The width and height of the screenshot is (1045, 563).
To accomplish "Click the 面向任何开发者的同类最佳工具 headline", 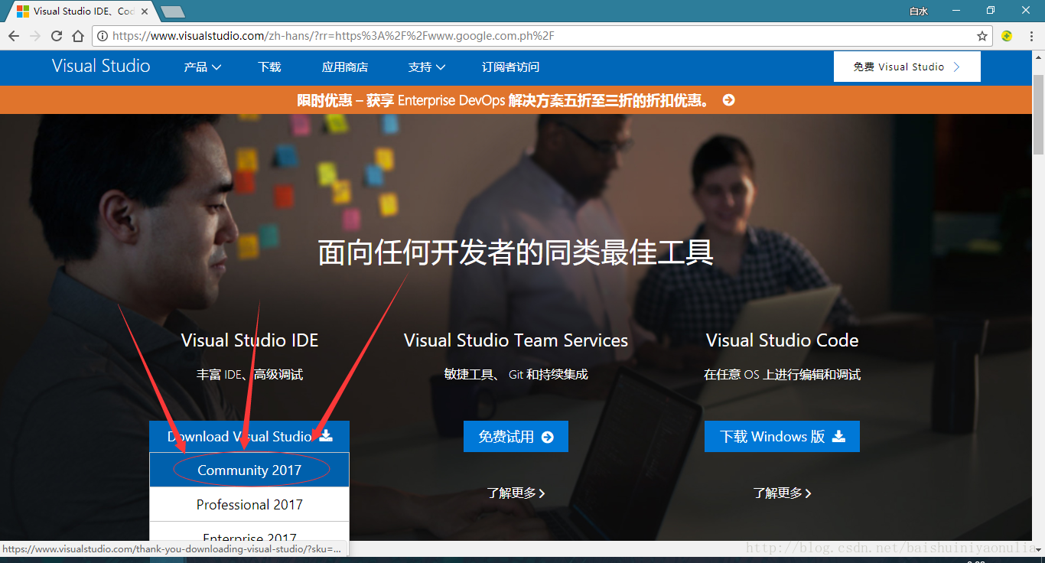I will (x=516, y=252).
